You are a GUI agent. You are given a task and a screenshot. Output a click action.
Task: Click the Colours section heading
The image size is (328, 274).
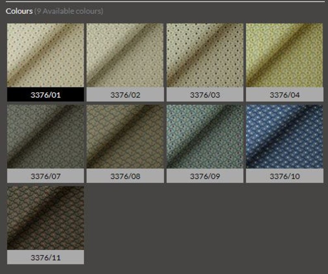pyautogui.click(x=19, y=11)
